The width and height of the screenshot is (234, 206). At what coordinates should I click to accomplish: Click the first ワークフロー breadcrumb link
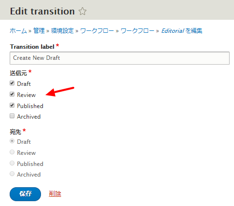point(97,31)
